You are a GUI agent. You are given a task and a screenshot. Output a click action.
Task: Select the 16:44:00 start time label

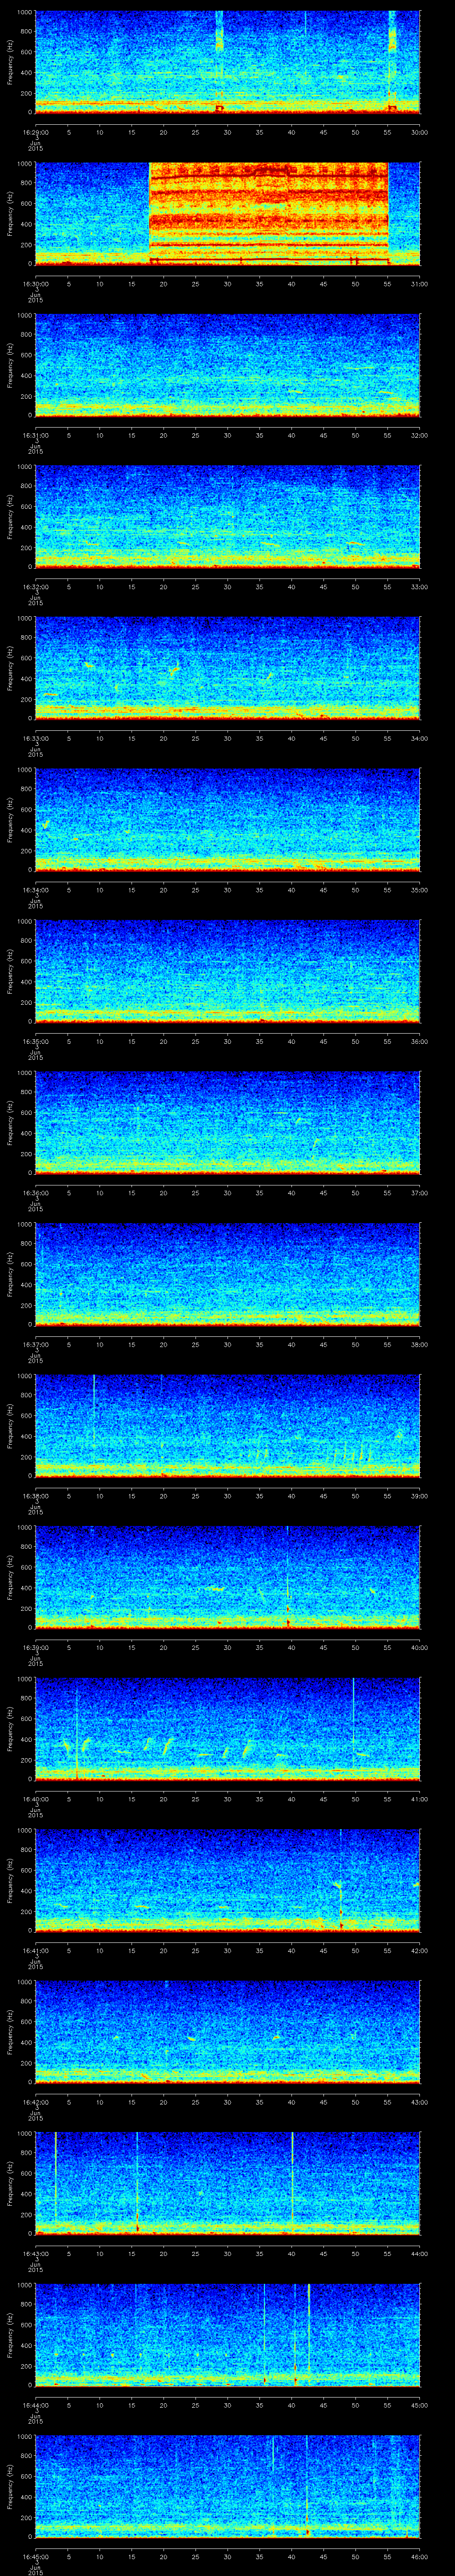35,2405
